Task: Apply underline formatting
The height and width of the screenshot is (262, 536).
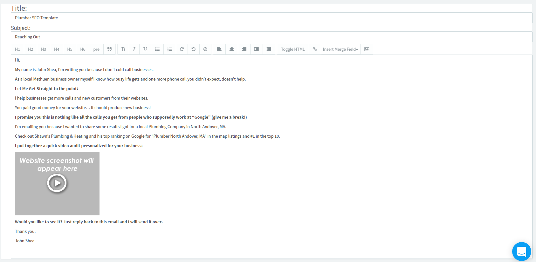Action: click(x=145, y=49)
